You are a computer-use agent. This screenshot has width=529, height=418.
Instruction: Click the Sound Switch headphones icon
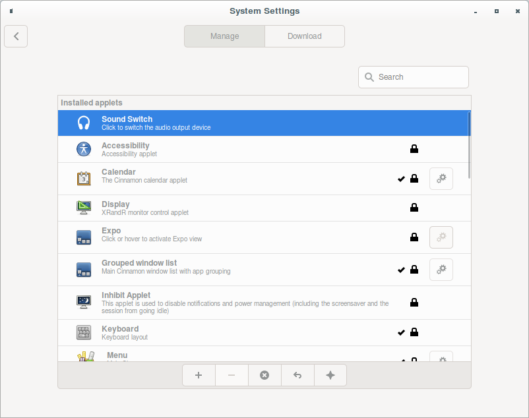coord(84,123)
